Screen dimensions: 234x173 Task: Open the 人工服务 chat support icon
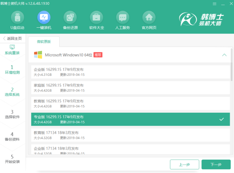click(123, 18)
